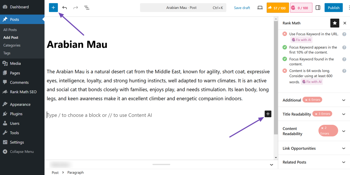Open Content AI score 0/100

[x=301, y=8]
